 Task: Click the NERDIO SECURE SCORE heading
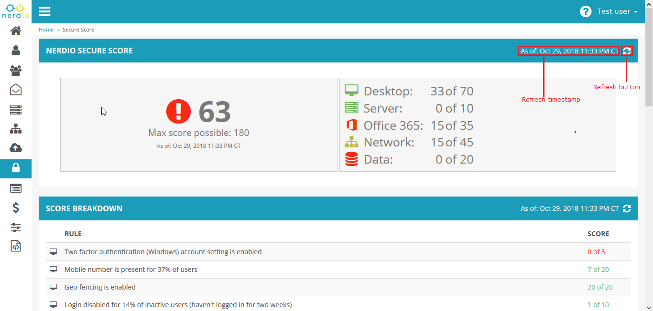[89, 51]
